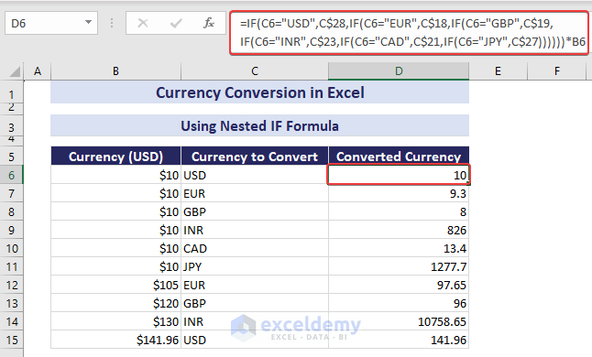The image size is (592, 357).
Task: Select row 3 header
Action: point(12,126)
